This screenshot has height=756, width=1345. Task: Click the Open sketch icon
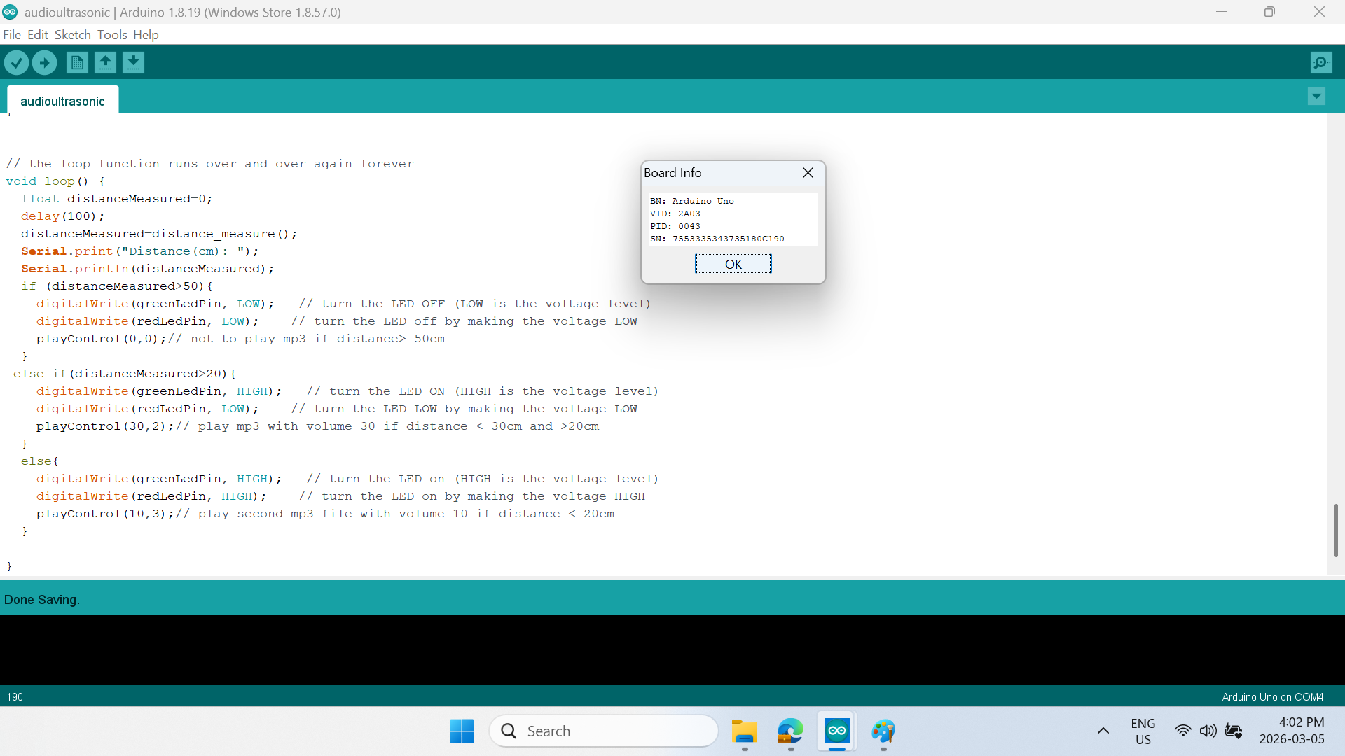[x=105, y=62]
